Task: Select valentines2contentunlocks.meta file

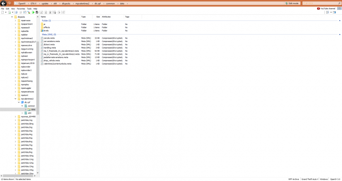Action: click(x=57, y=64)
